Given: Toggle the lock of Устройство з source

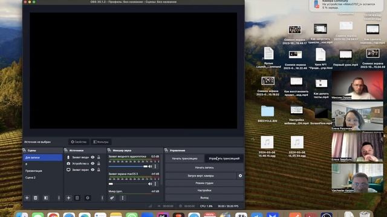Looking at the screenshot, I should coord(99,163).
